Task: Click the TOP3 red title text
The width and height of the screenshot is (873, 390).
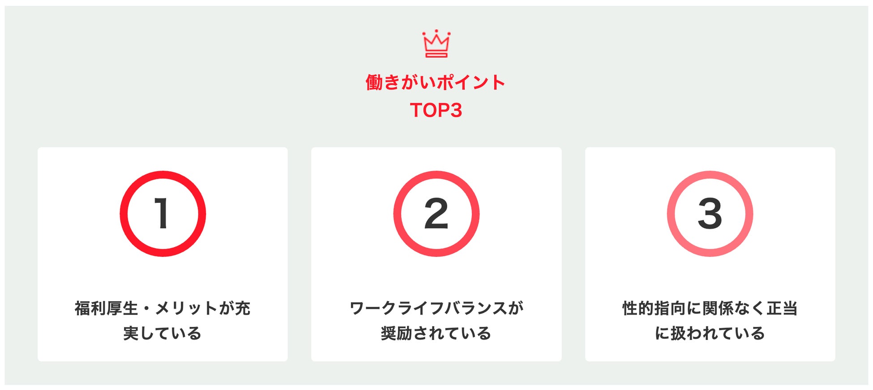Action: point(436,110)
